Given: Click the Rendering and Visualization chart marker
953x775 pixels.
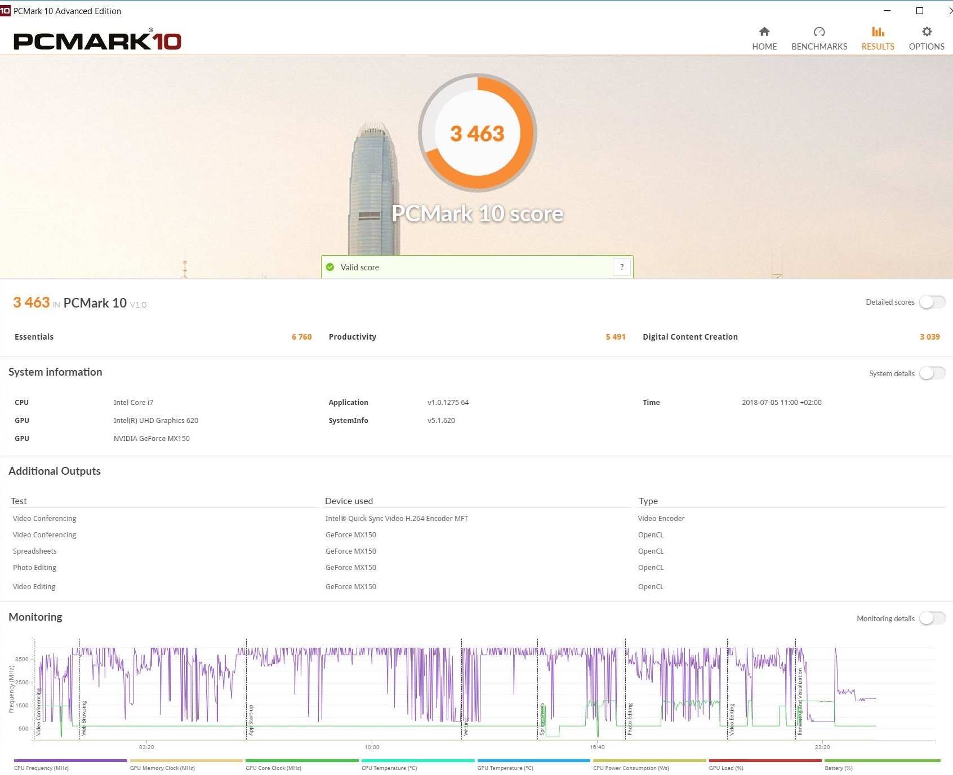Looking at the screenshot, I should [800, 702].
